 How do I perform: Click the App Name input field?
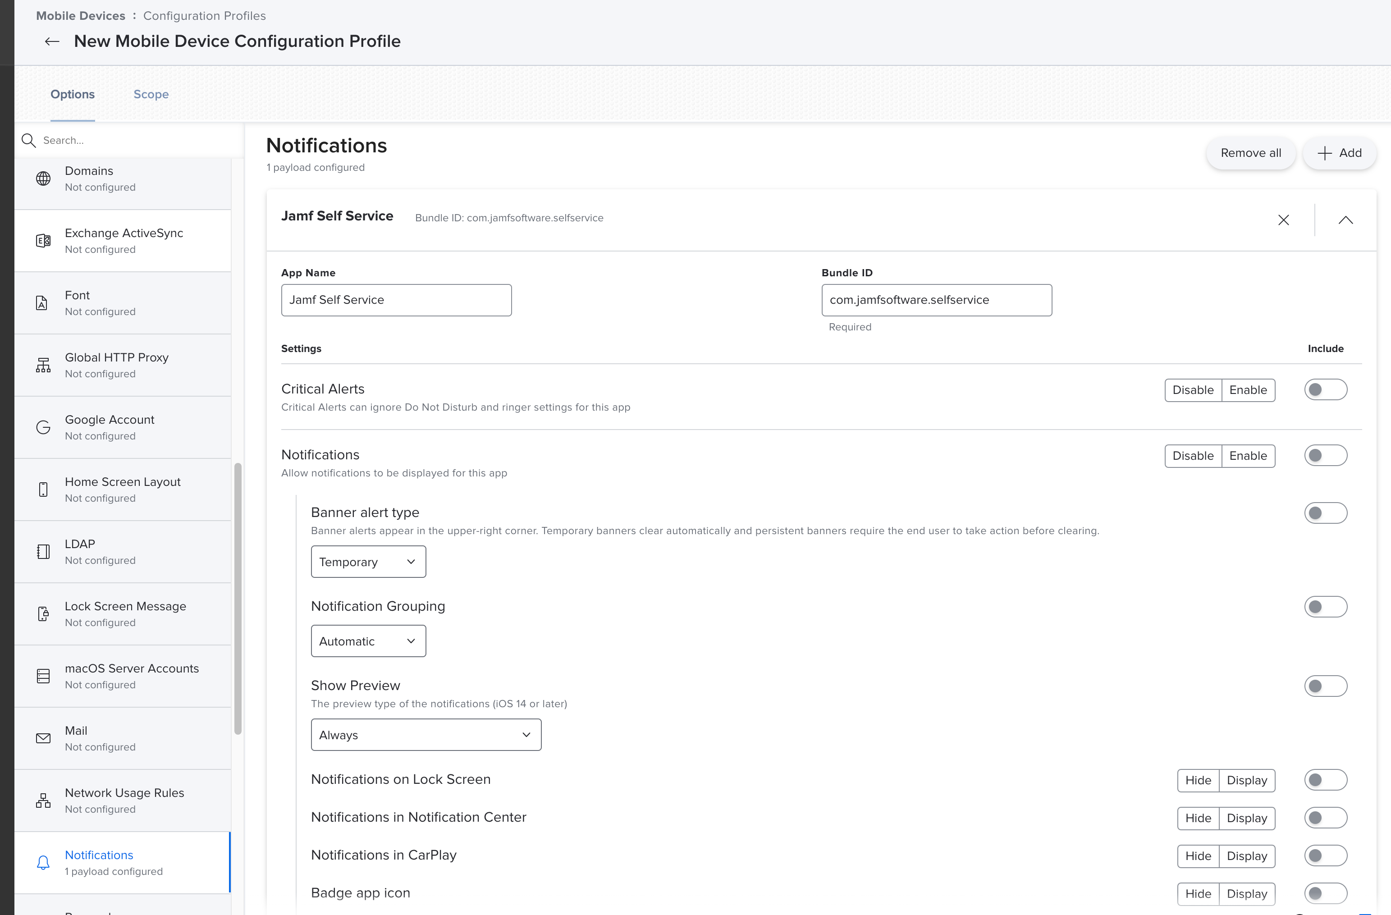pos(396,300)
